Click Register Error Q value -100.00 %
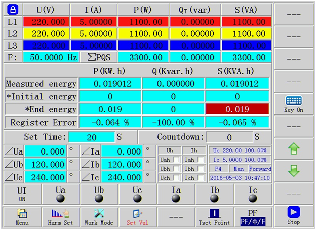Viewport: 316px width, 230px height. pyautogui.click(x=173, y=123)
